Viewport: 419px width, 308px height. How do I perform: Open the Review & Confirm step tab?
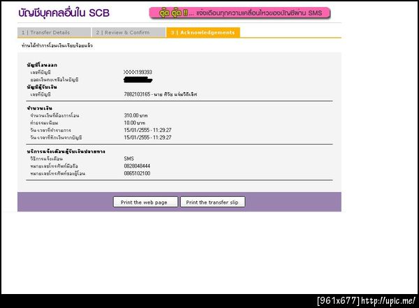pos(128,32)
